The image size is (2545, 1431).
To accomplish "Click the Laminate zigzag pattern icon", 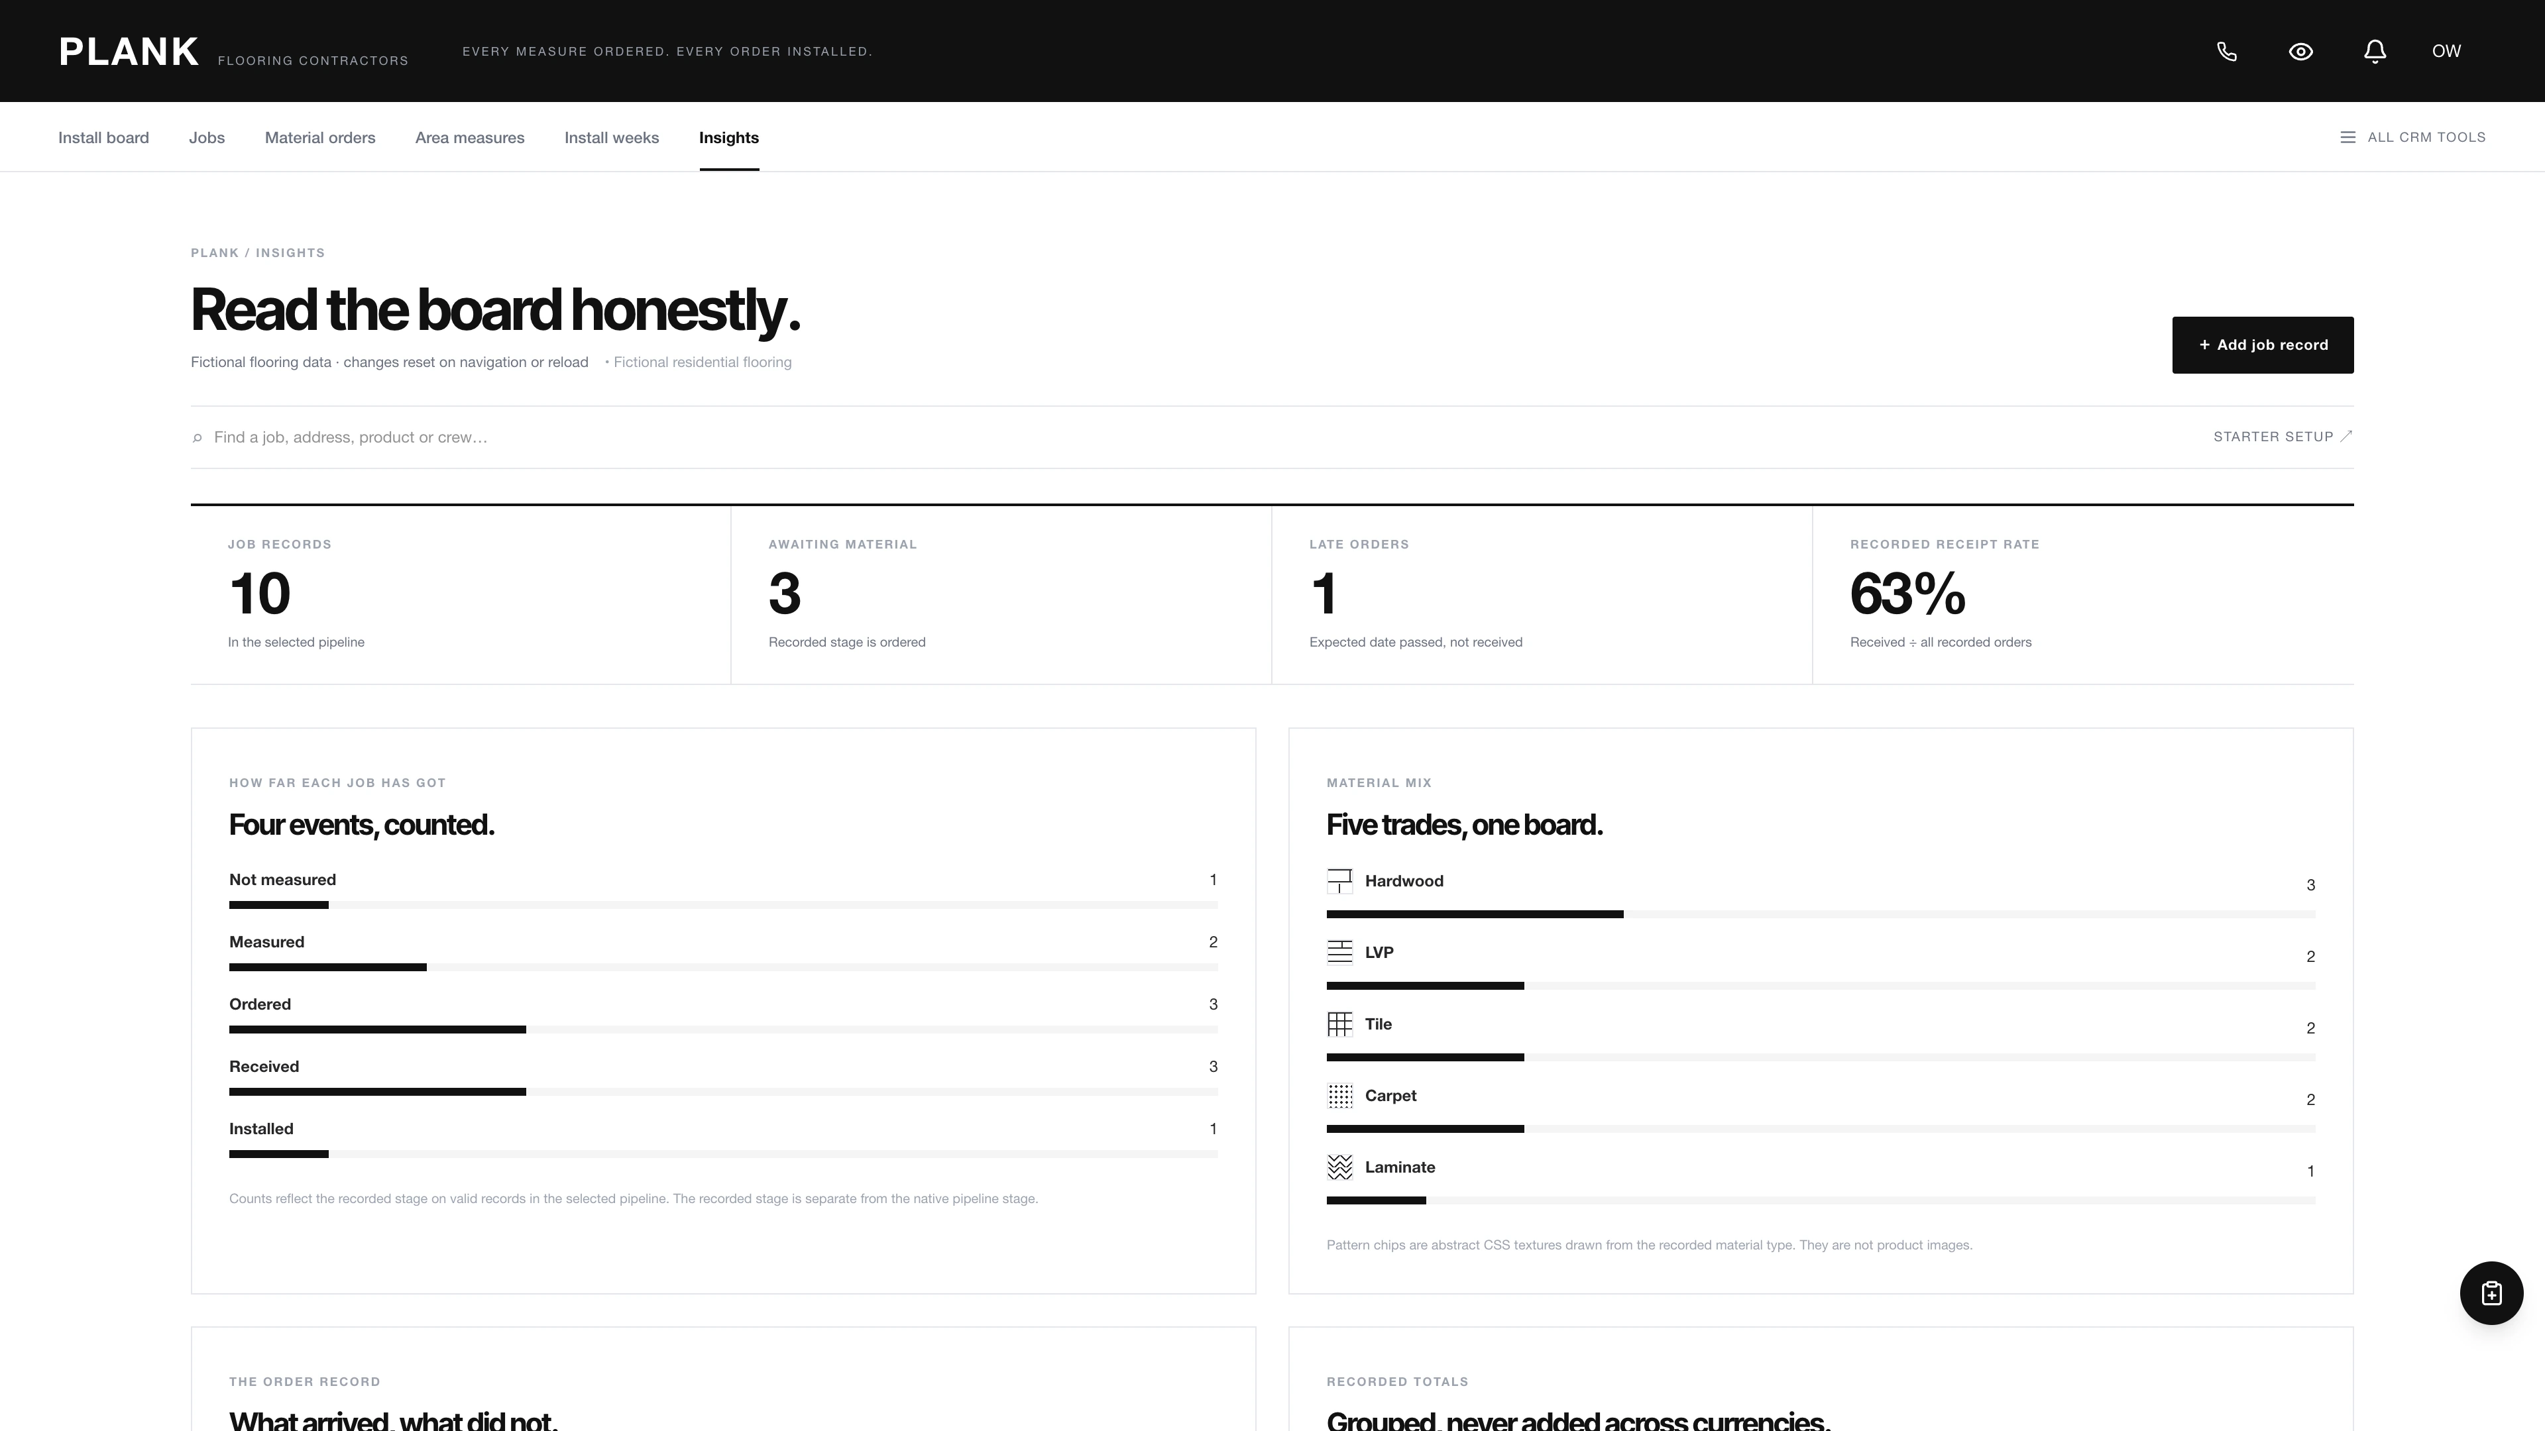I will tap(1339, 1167).
